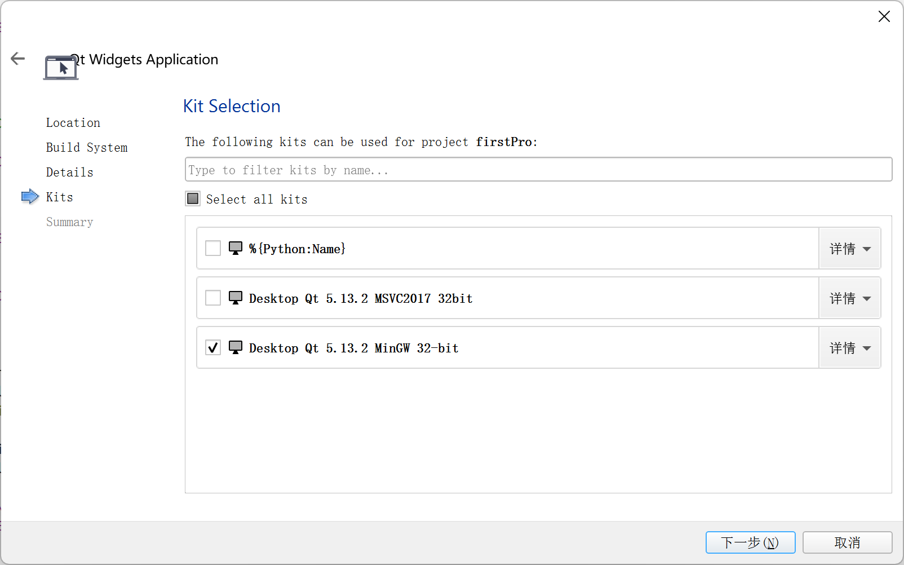Expand 详情 for the MSVC2017 32bit kit

(x=849, y=298)
